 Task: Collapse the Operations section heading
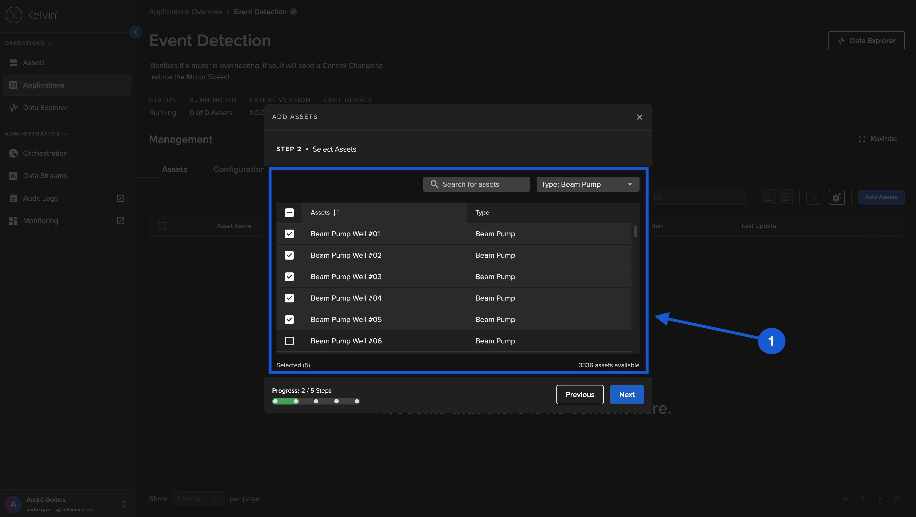28,43
